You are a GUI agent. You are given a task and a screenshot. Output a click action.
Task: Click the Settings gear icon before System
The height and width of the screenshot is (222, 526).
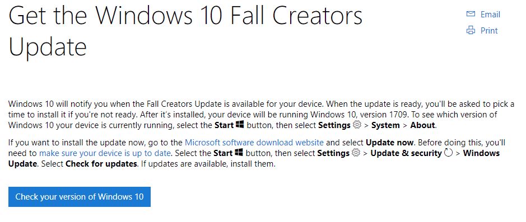(x=357, y=125)
